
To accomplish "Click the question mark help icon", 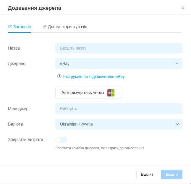I will [x=59, y=77].
